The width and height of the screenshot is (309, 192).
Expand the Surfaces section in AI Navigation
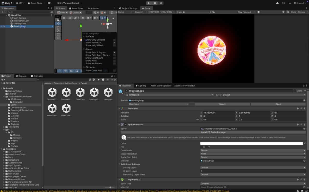pyautogui.click(x=84, y=37)
